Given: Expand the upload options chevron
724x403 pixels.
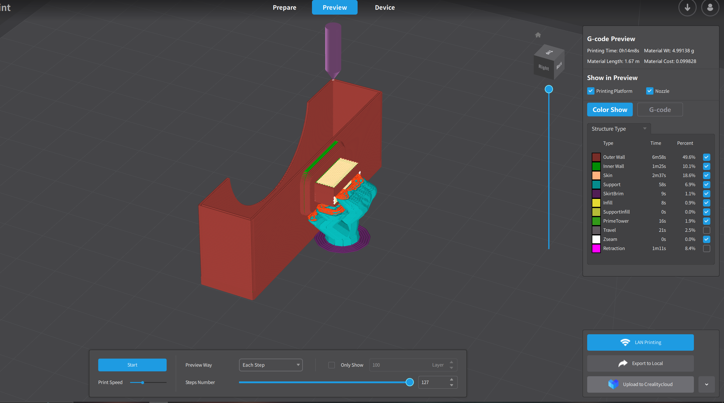Looking at the screenshot, I should click(x=707, y=384).
